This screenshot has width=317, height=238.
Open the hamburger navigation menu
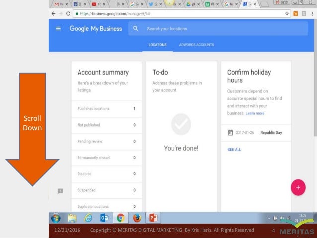click(x=58, y=28)
